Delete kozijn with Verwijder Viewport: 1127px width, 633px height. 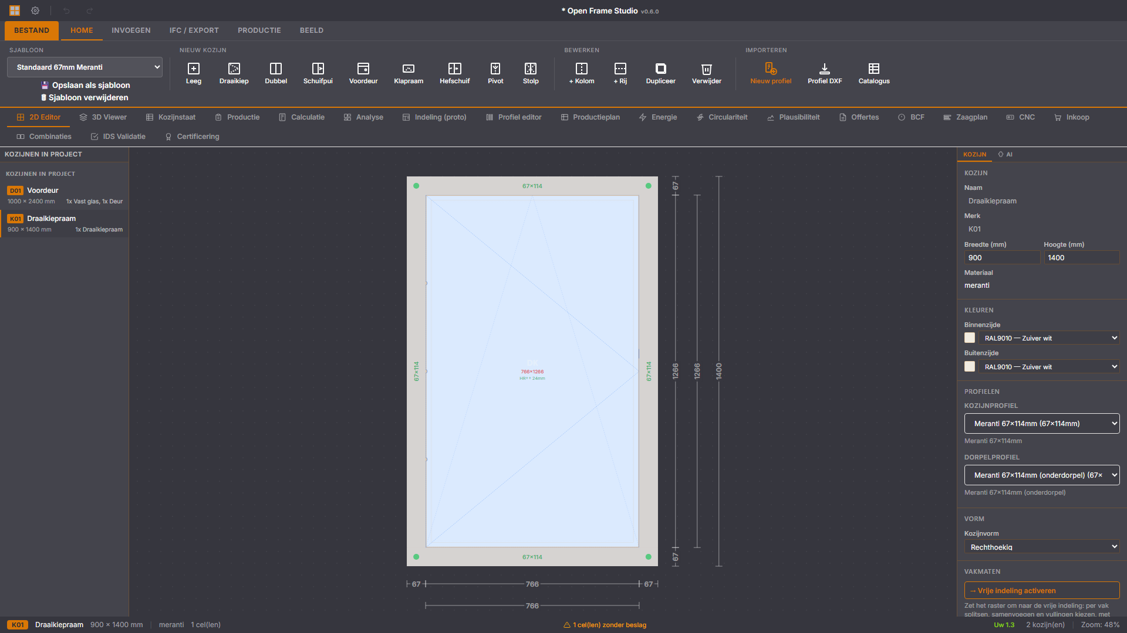tap(707, 73)
